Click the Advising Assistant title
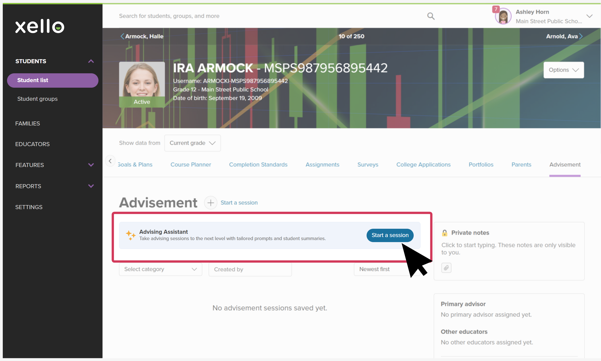Viewport: 601px width, 361px height. (164, 232)
